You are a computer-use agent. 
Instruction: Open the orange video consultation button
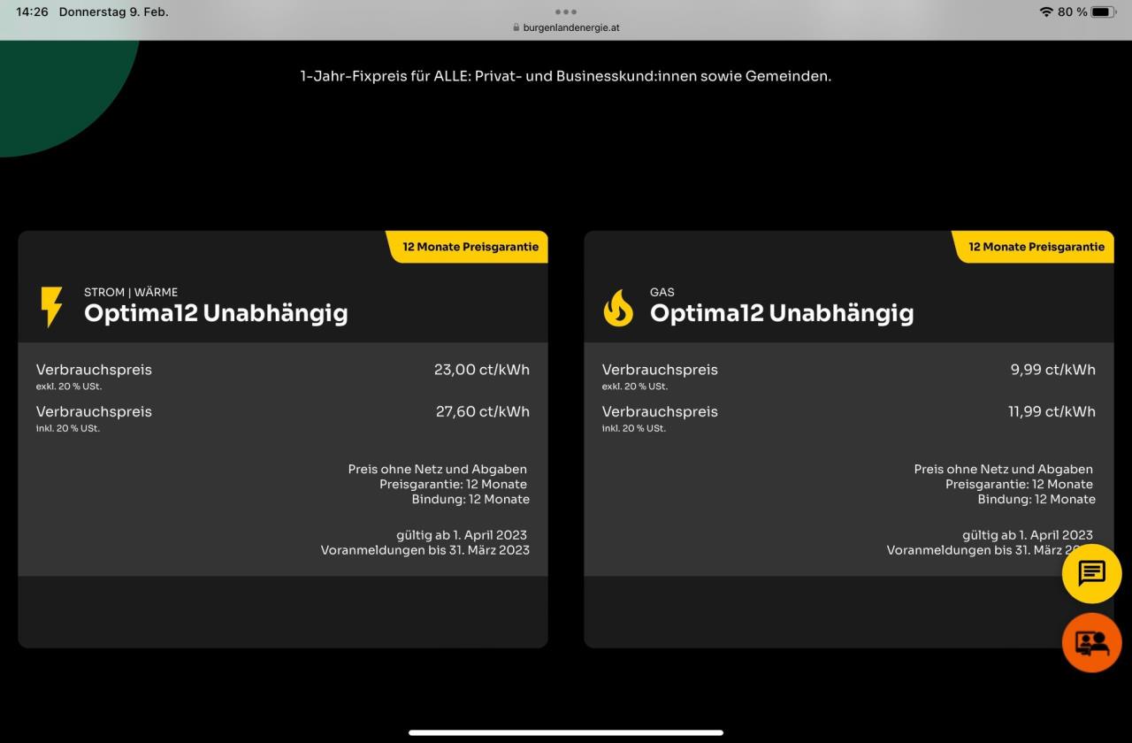[x=1091, y=642]
